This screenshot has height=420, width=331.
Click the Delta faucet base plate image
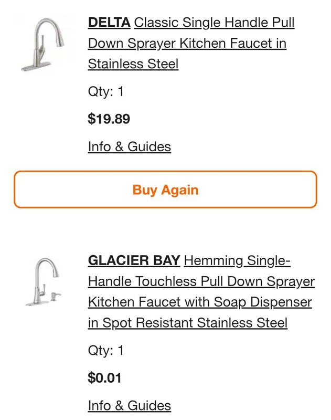(x=36, y=67)
